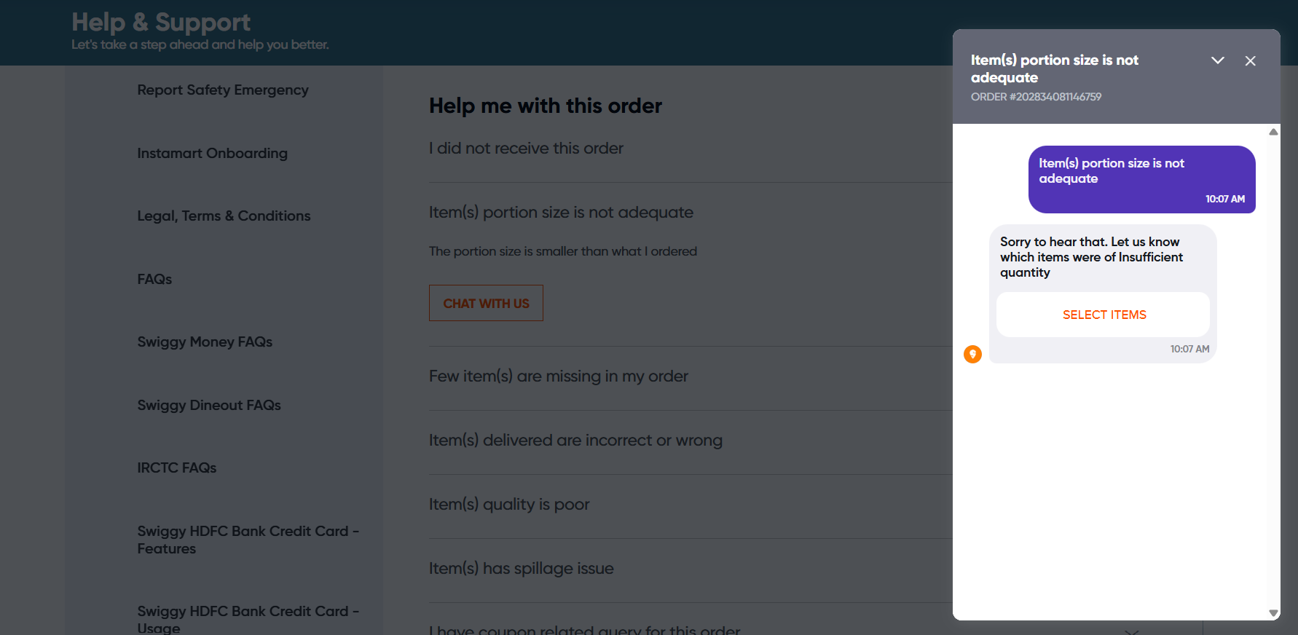
Task: Go to Legal, Terms & Conditions
Action: [x=224, y=216]
